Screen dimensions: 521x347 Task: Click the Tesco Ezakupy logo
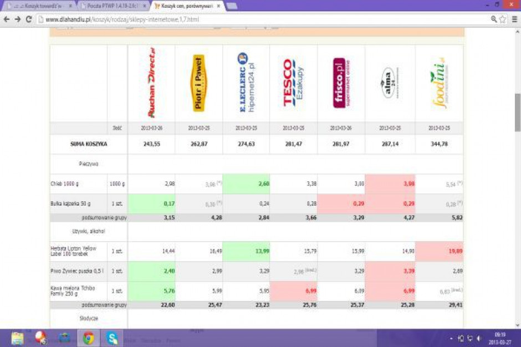(293, 83)
